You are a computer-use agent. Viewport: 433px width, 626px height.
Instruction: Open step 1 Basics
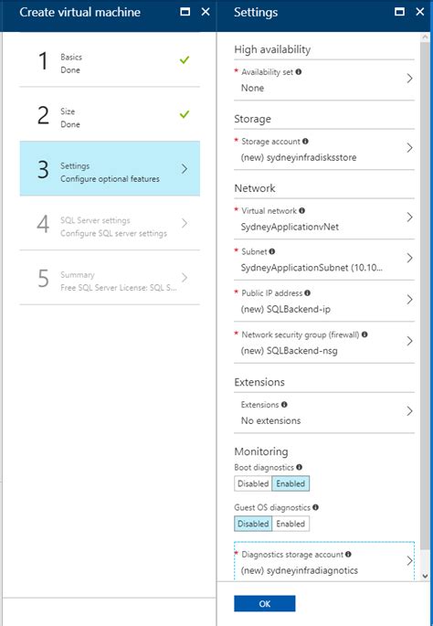110,60
